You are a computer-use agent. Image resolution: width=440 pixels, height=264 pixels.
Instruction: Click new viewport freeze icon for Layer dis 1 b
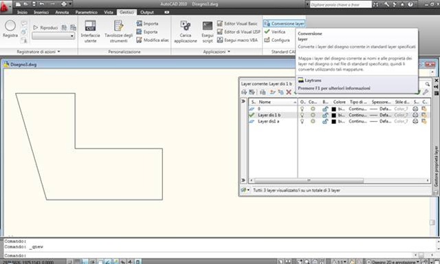click(x=424, y=115)
